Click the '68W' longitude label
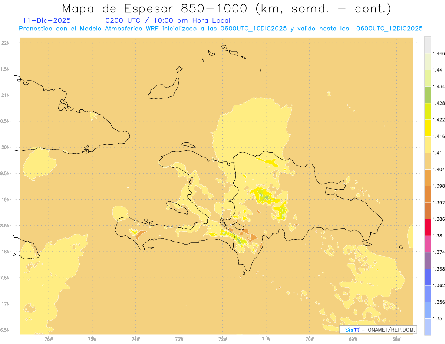Image resolution: width=445 pixels, height=344 pixels. coord(396,339)
